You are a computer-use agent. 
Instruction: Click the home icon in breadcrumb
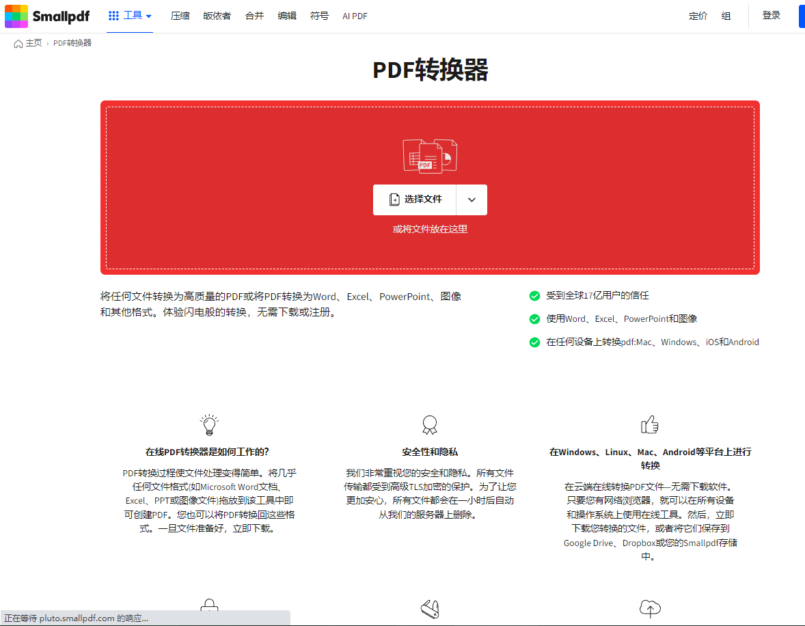pyautogui.click(x=18, y=44)
